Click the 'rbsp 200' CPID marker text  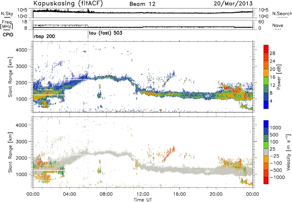click(x=45, y=36)
